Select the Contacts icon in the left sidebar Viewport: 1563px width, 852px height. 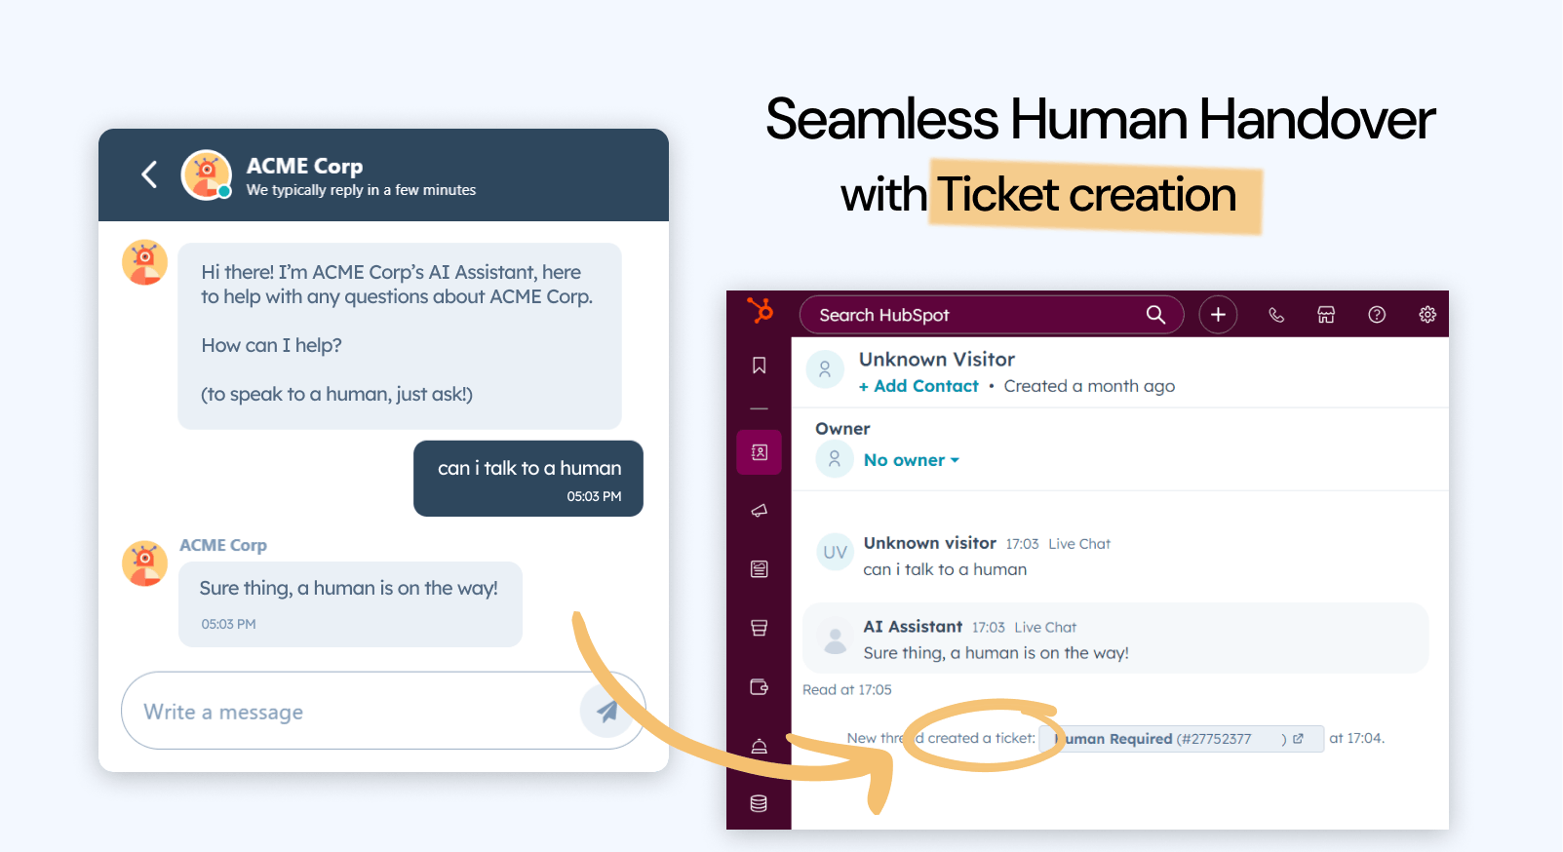[760, 451]
